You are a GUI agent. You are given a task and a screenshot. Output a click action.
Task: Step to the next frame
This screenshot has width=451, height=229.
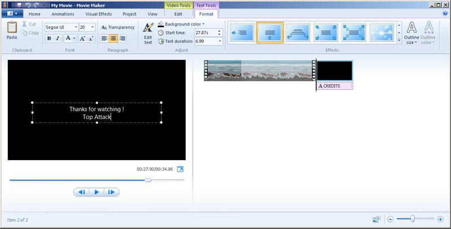pos(111,192)
